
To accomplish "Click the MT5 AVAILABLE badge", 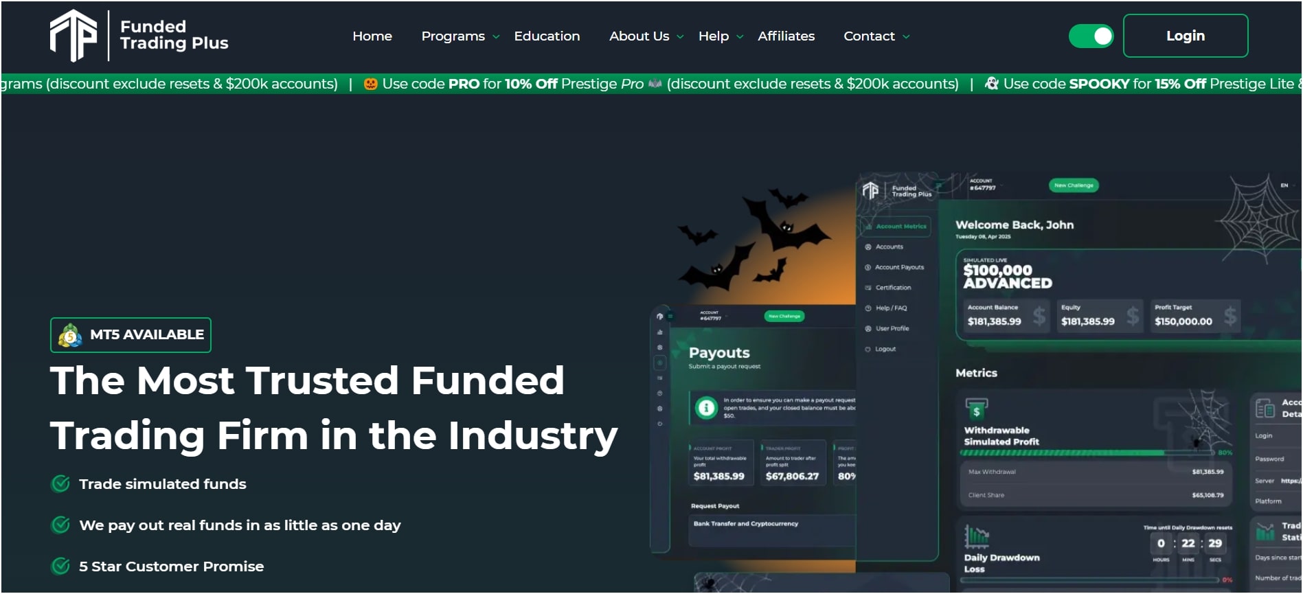I will click(x=131, y=335).
